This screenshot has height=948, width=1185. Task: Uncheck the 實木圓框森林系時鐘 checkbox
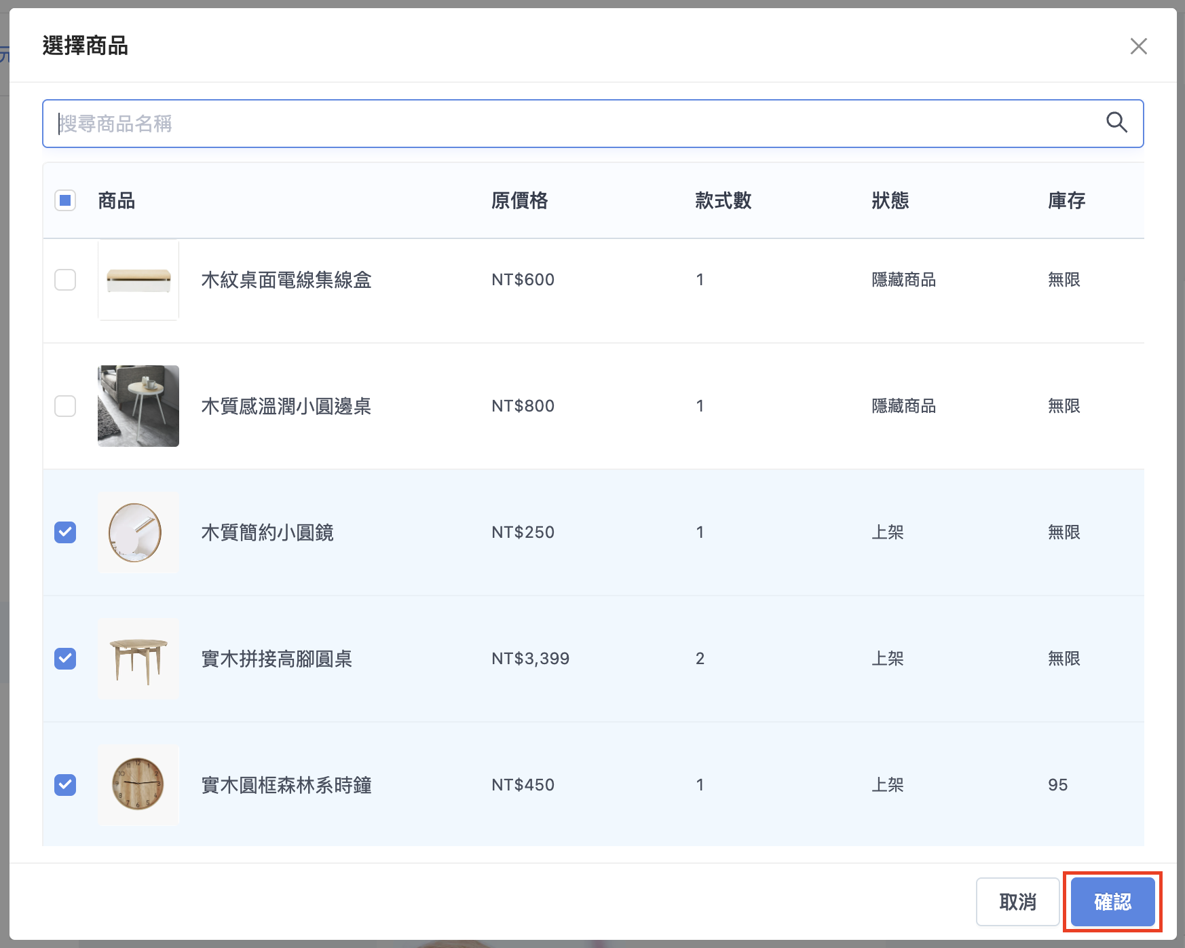(x=65, y=785)
